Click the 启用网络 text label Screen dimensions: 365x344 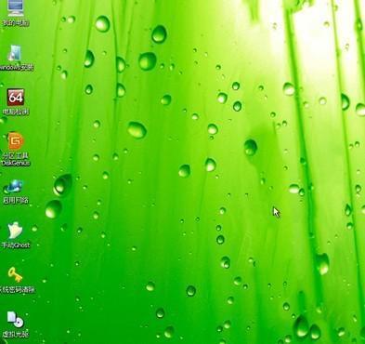[16, 200]
